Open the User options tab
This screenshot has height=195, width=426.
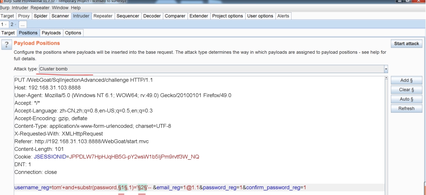click(x=260, y=16)
